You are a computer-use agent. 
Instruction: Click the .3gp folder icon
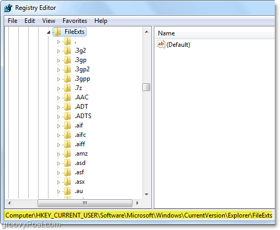point(67,60)
